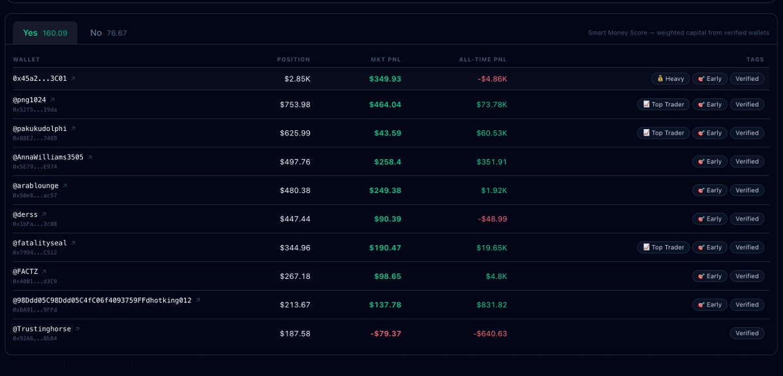Click Early tag on @FACTZ row
This screenshot has width=783, height=376.
(710, 276)
